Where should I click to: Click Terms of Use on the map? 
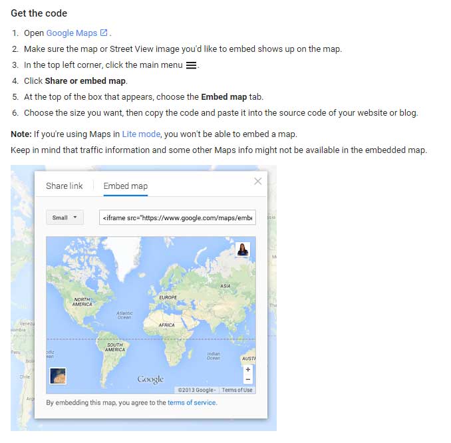coord(237,390)
